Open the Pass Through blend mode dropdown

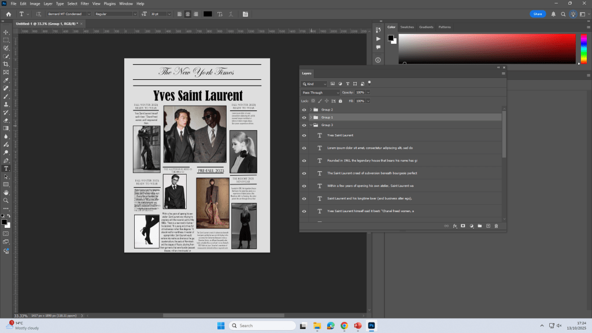point(320,92)
